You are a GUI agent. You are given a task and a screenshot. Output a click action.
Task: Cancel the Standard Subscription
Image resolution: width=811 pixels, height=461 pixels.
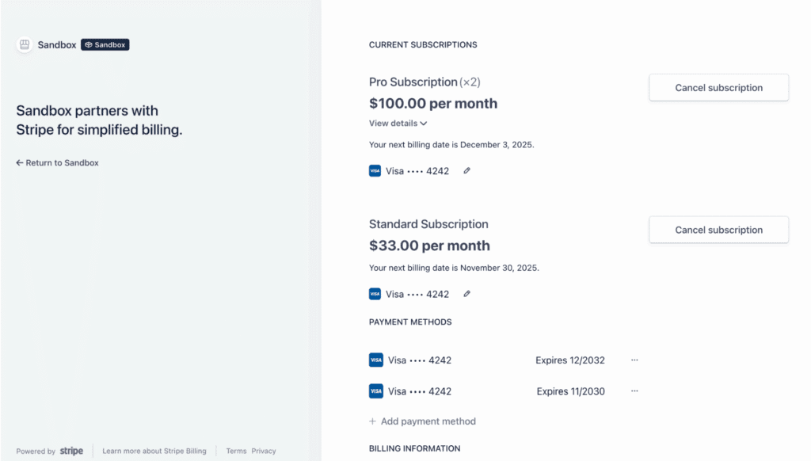pyautogui.click(x=718, y=230)
